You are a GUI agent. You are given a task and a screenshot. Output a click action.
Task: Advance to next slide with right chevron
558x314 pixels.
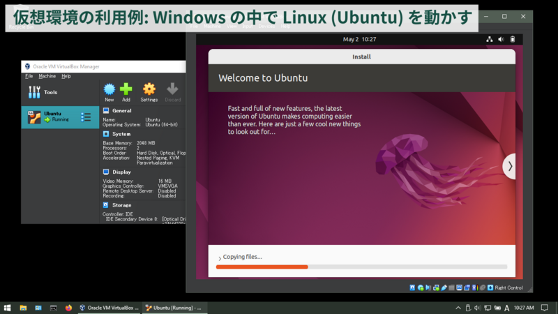pos(510,166)
